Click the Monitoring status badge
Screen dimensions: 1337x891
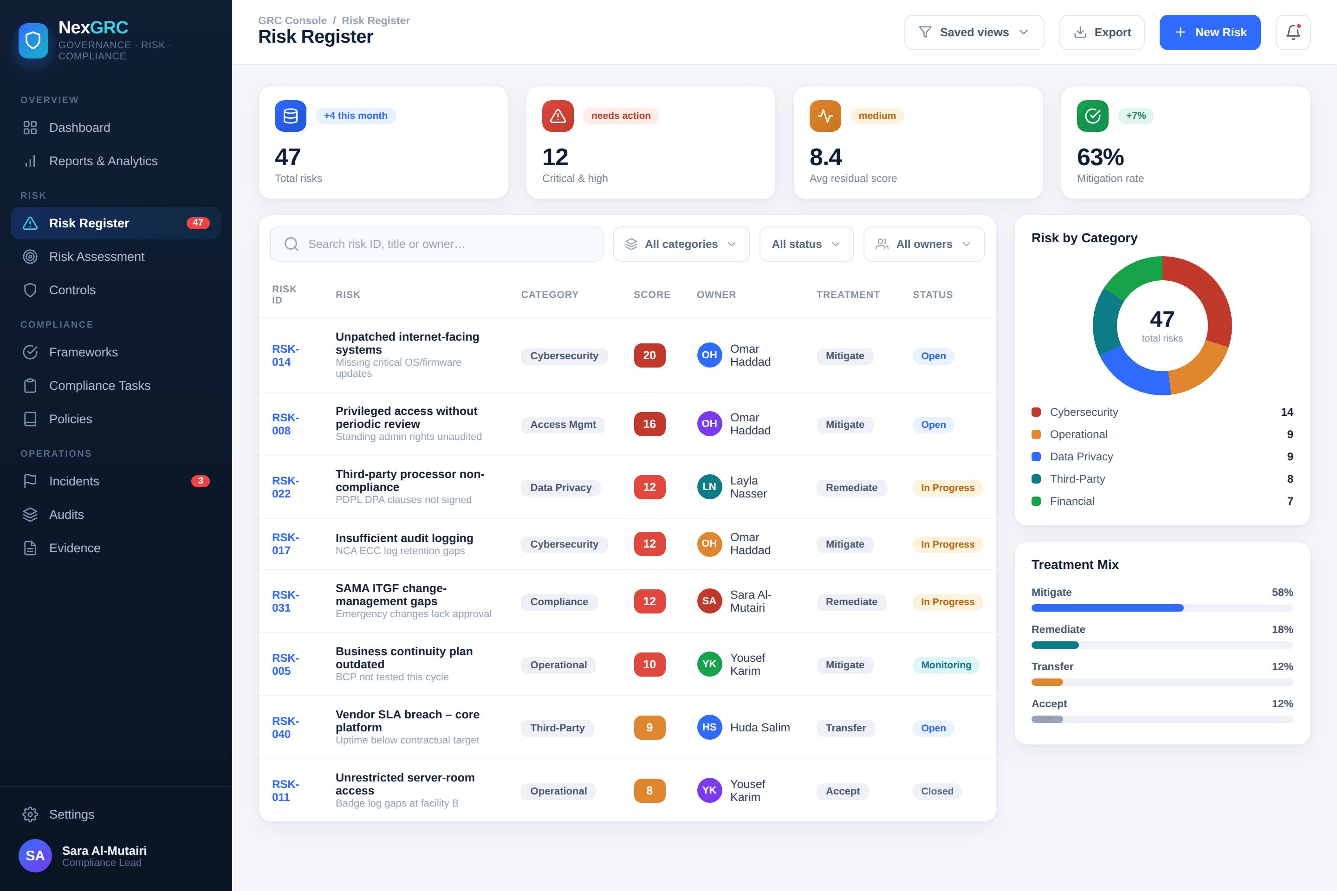point(946,665)
